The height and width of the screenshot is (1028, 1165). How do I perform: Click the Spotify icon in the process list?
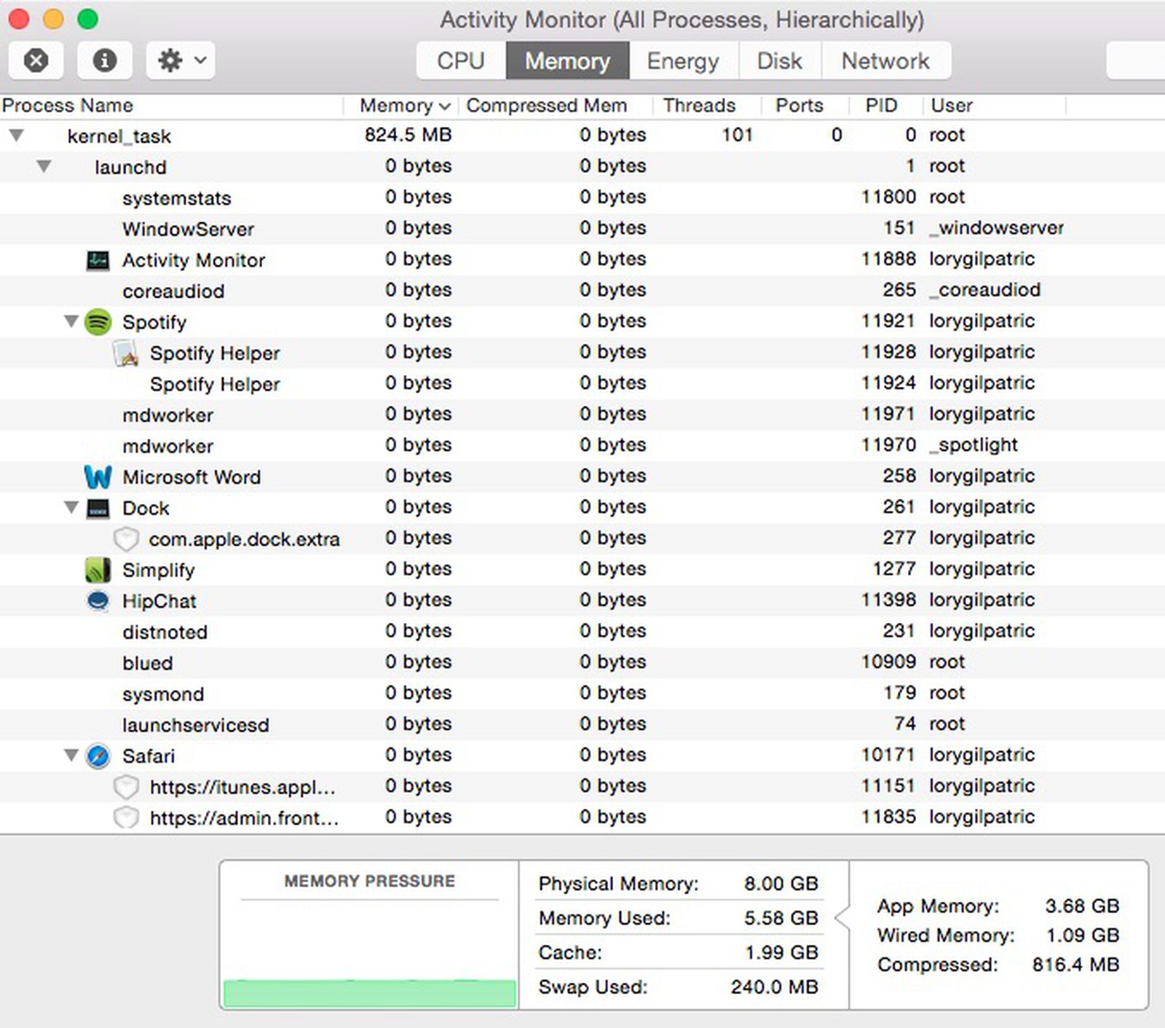coord(97,322)
